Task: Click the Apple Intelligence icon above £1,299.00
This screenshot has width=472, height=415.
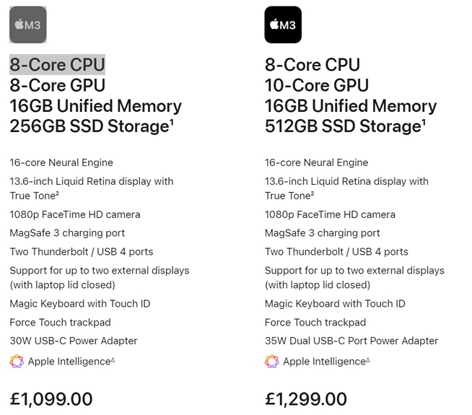Action: (271, 361)
